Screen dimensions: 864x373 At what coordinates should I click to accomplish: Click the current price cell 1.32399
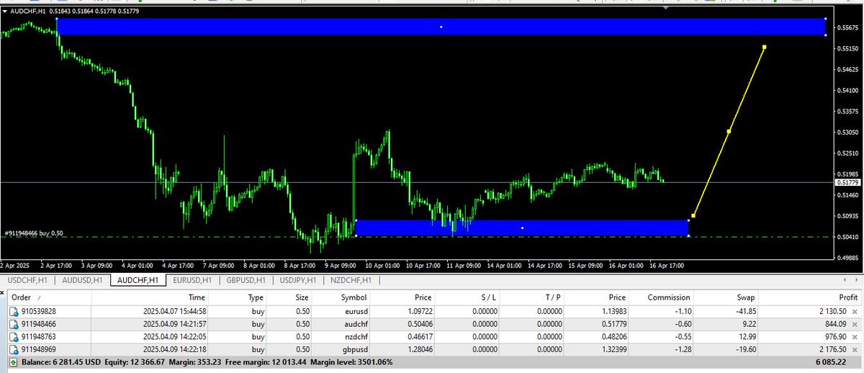[613, 349]
